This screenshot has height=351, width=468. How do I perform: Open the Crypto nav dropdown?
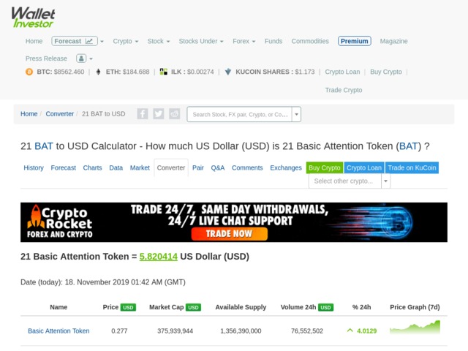pos(125,41)
